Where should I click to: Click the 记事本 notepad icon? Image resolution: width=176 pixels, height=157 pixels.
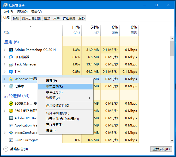click(11, 86)
